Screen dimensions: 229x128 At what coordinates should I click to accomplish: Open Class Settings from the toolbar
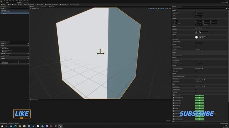pyautogui.click(x=40, y=5)
